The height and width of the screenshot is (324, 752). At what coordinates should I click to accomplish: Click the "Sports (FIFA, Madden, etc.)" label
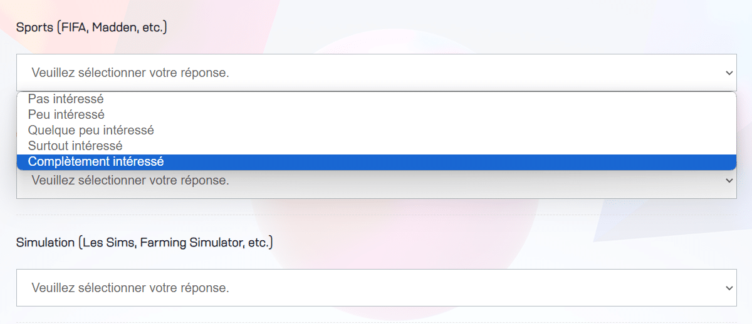pyautogui.click(x=91, y=28)
